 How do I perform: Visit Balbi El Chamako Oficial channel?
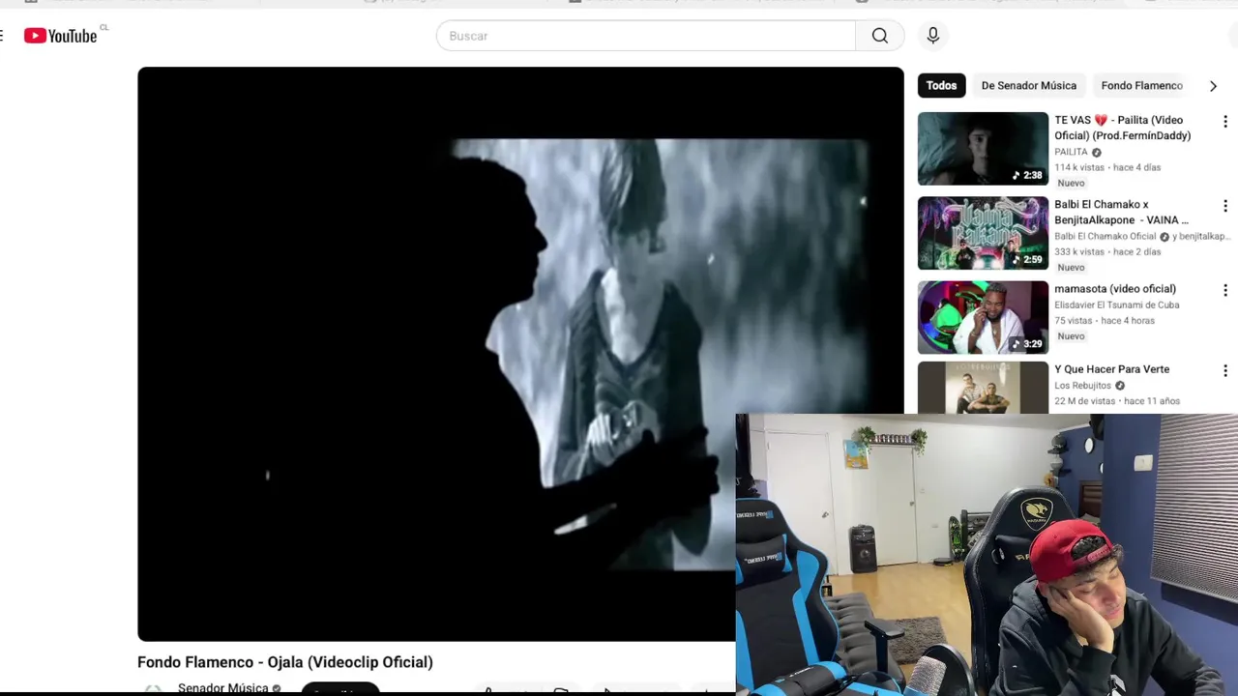(1105, 236)
